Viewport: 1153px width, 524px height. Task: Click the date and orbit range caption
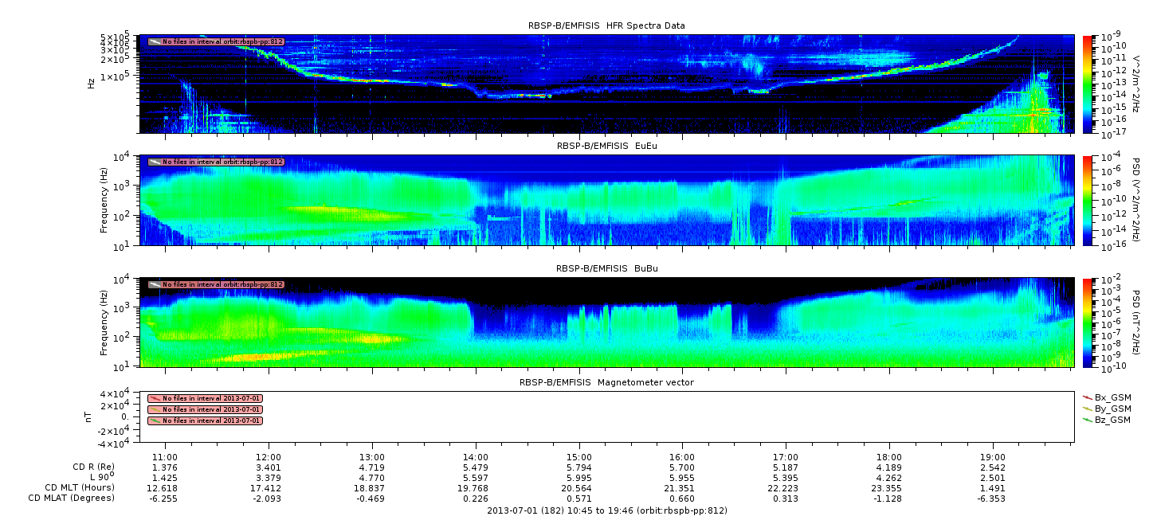pos(606,510)
